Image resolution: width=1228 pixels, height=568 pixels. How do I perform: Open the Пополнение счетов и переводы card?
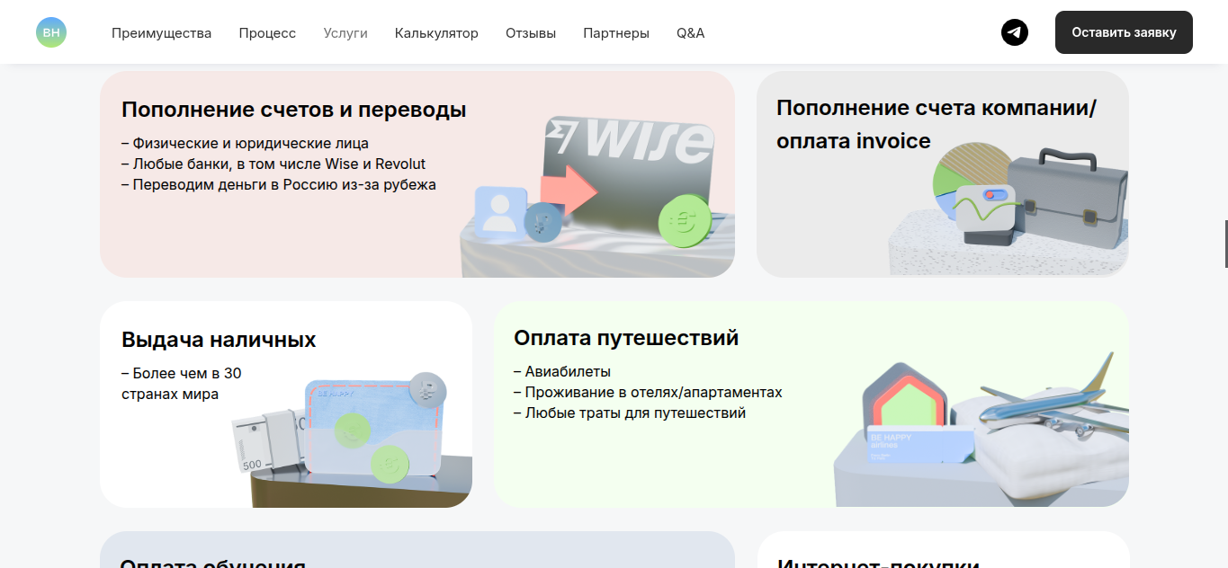tap(417, 174)
